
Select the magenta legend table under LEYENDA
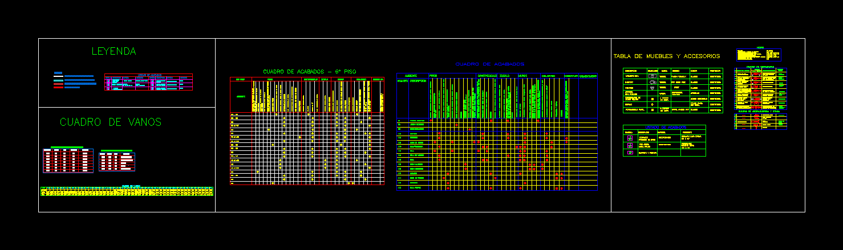[x=148, y=83]
